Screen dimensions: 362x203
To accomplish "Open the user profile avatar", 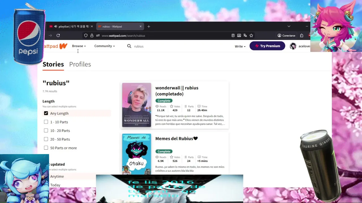I will 293,46.
